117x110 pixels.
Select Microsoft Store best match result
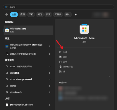28,30
